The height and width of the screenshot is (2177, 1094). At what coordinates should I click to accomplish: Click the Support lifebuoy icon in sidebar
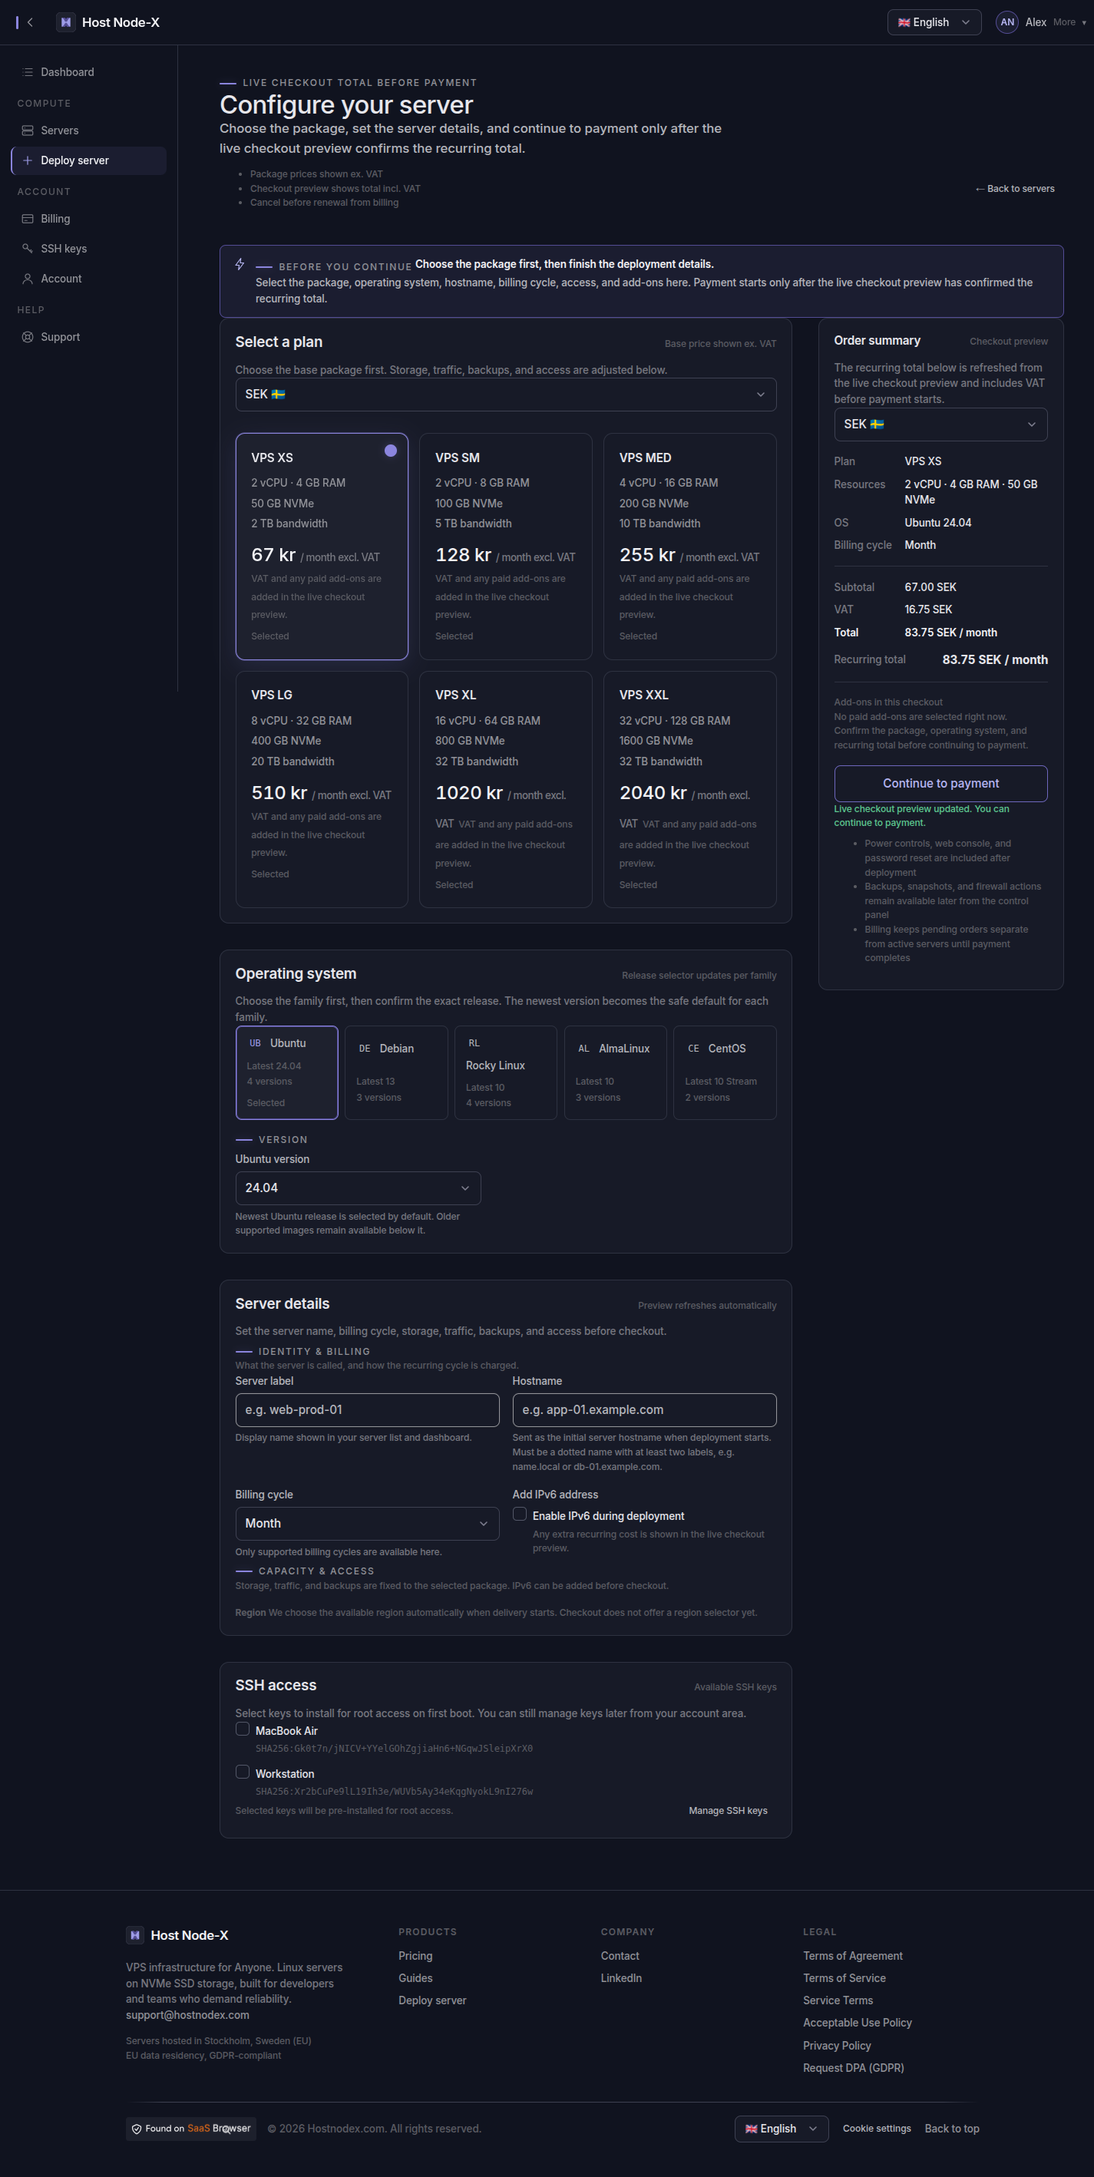click(x=27, y=337)
